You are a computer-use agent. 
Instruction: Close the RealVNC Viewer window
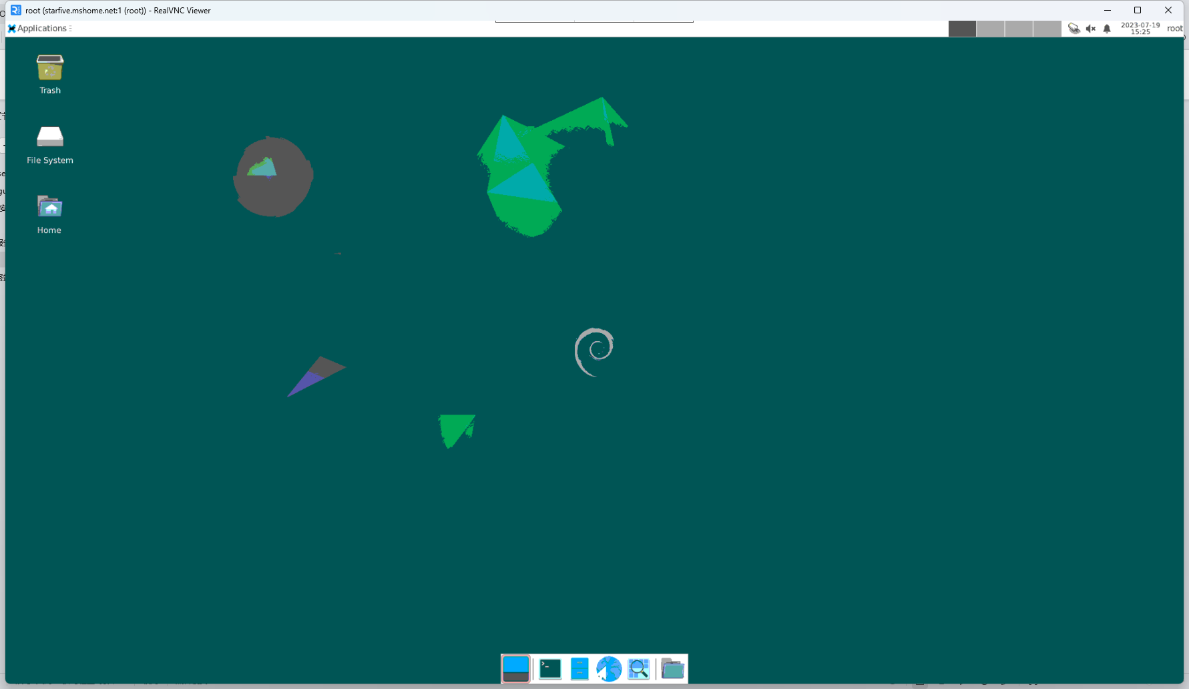[x=1168, y=10]
